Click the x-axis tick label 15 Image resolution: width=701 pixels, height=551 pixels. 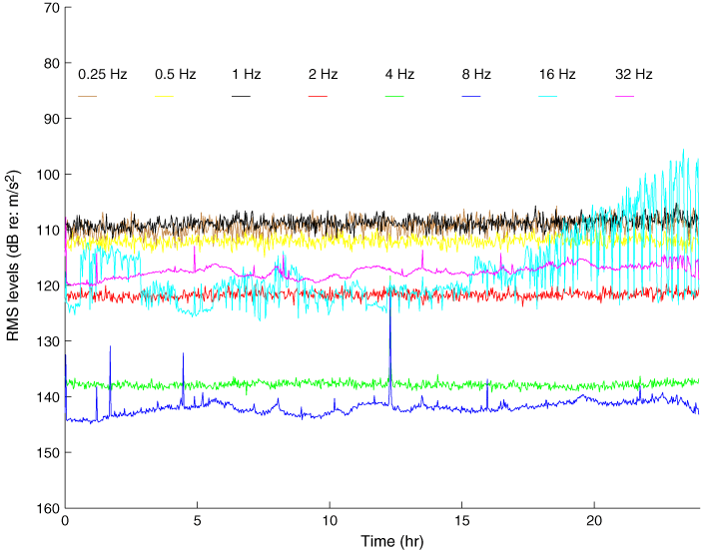[461, 521]
